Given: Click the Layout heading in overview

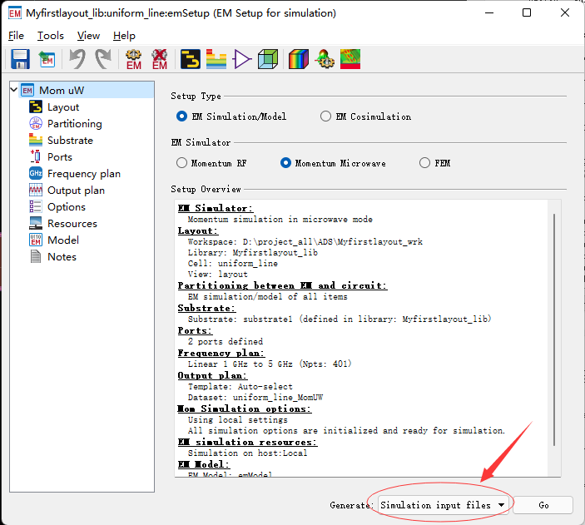Looking at the screenshot, I should pos(198,231).
